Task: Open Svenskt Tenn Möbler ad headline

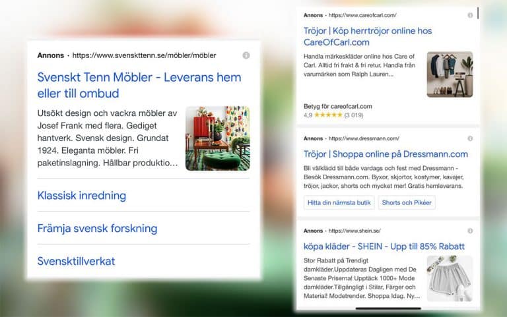Action: [139, 85]
